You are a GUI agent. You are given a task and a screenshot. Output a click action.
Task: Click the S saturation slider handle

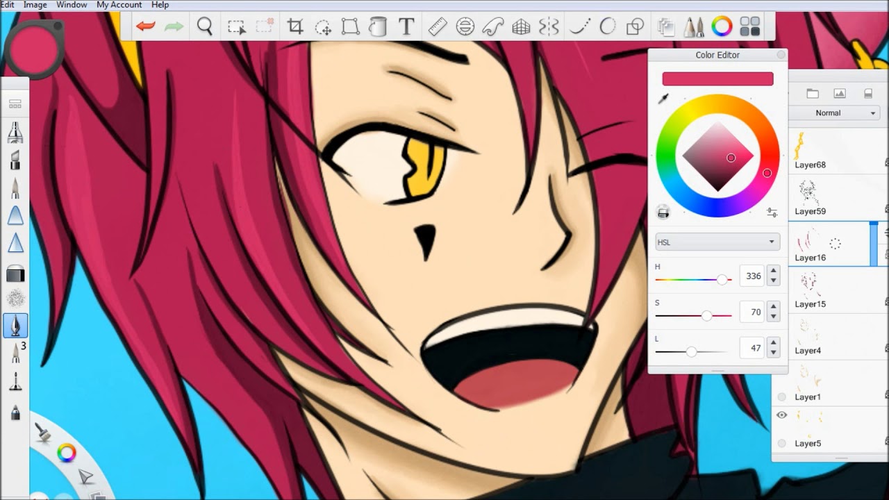click(x=706, y=315)
